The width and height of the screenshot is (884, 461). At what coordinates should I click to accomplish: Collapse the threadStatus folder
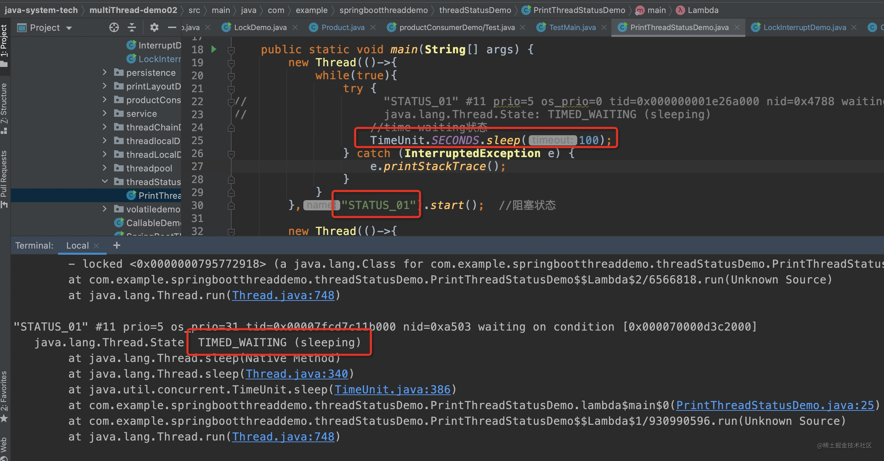tap(105, 181)
